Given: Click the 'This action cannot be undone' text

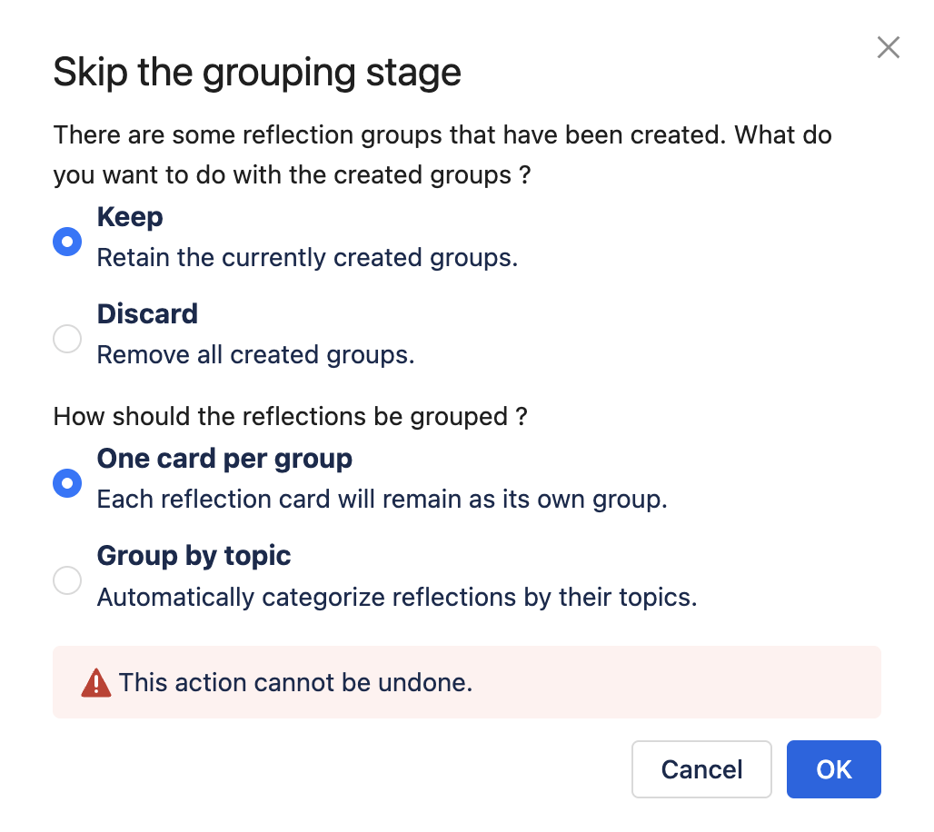Looking at the screenshot, I should tap(295, 683).
